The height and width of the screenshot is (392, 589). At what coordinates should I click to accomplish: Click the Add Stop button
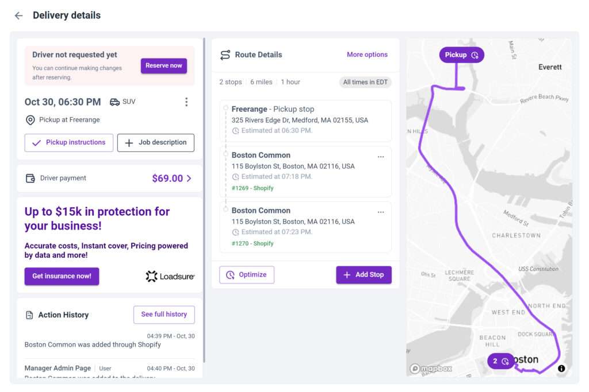point(364,274)
